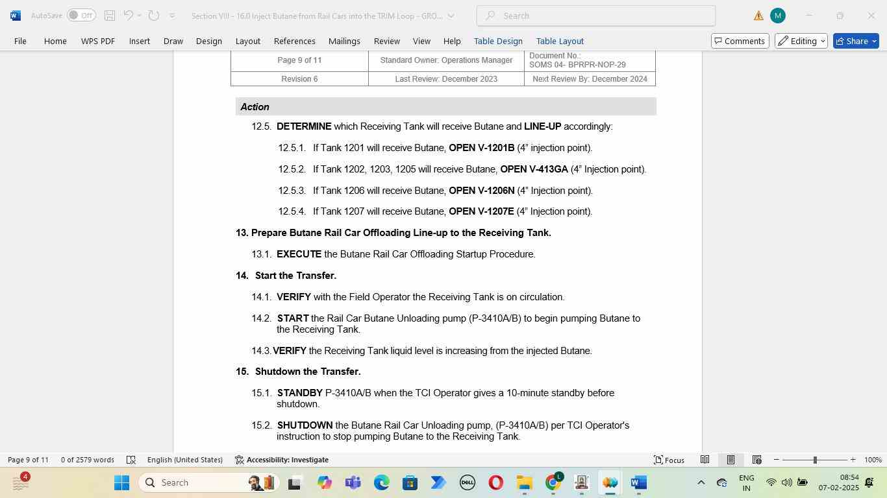The image size is (887, 498).
Task: Open Microsoft Edge from taskbar
Action: pyautogui.click(x=381, y=482)
